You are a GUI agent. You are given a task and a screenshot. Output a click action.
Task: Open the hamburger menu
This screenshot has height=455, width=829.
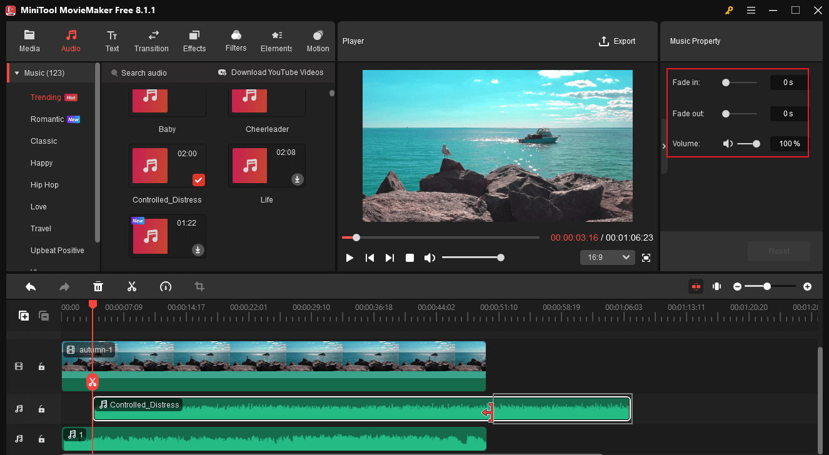[x=751, y=11]
